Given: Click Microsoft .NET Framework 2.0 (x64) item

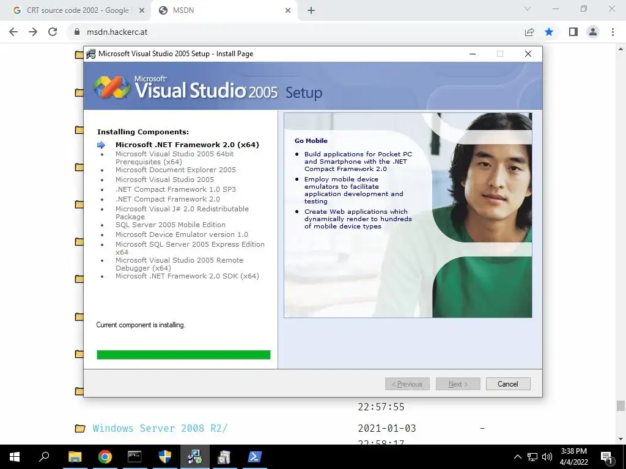Looking at the screenshot, I should coord(187,145).
